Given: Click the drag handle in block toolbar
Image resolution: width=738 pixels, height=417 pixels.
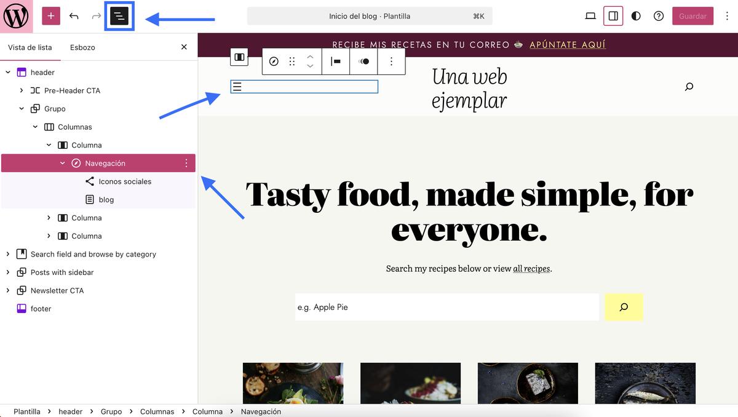Looking at the screenshot, I should pyautogui.click(x=292, y=62).
